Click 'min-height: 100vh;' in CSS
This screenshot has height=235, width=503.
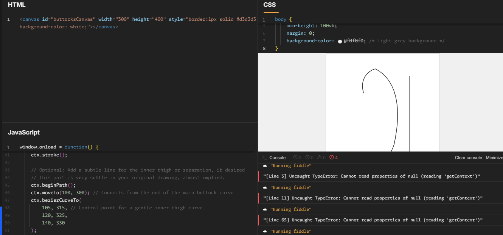coord(312,26)
